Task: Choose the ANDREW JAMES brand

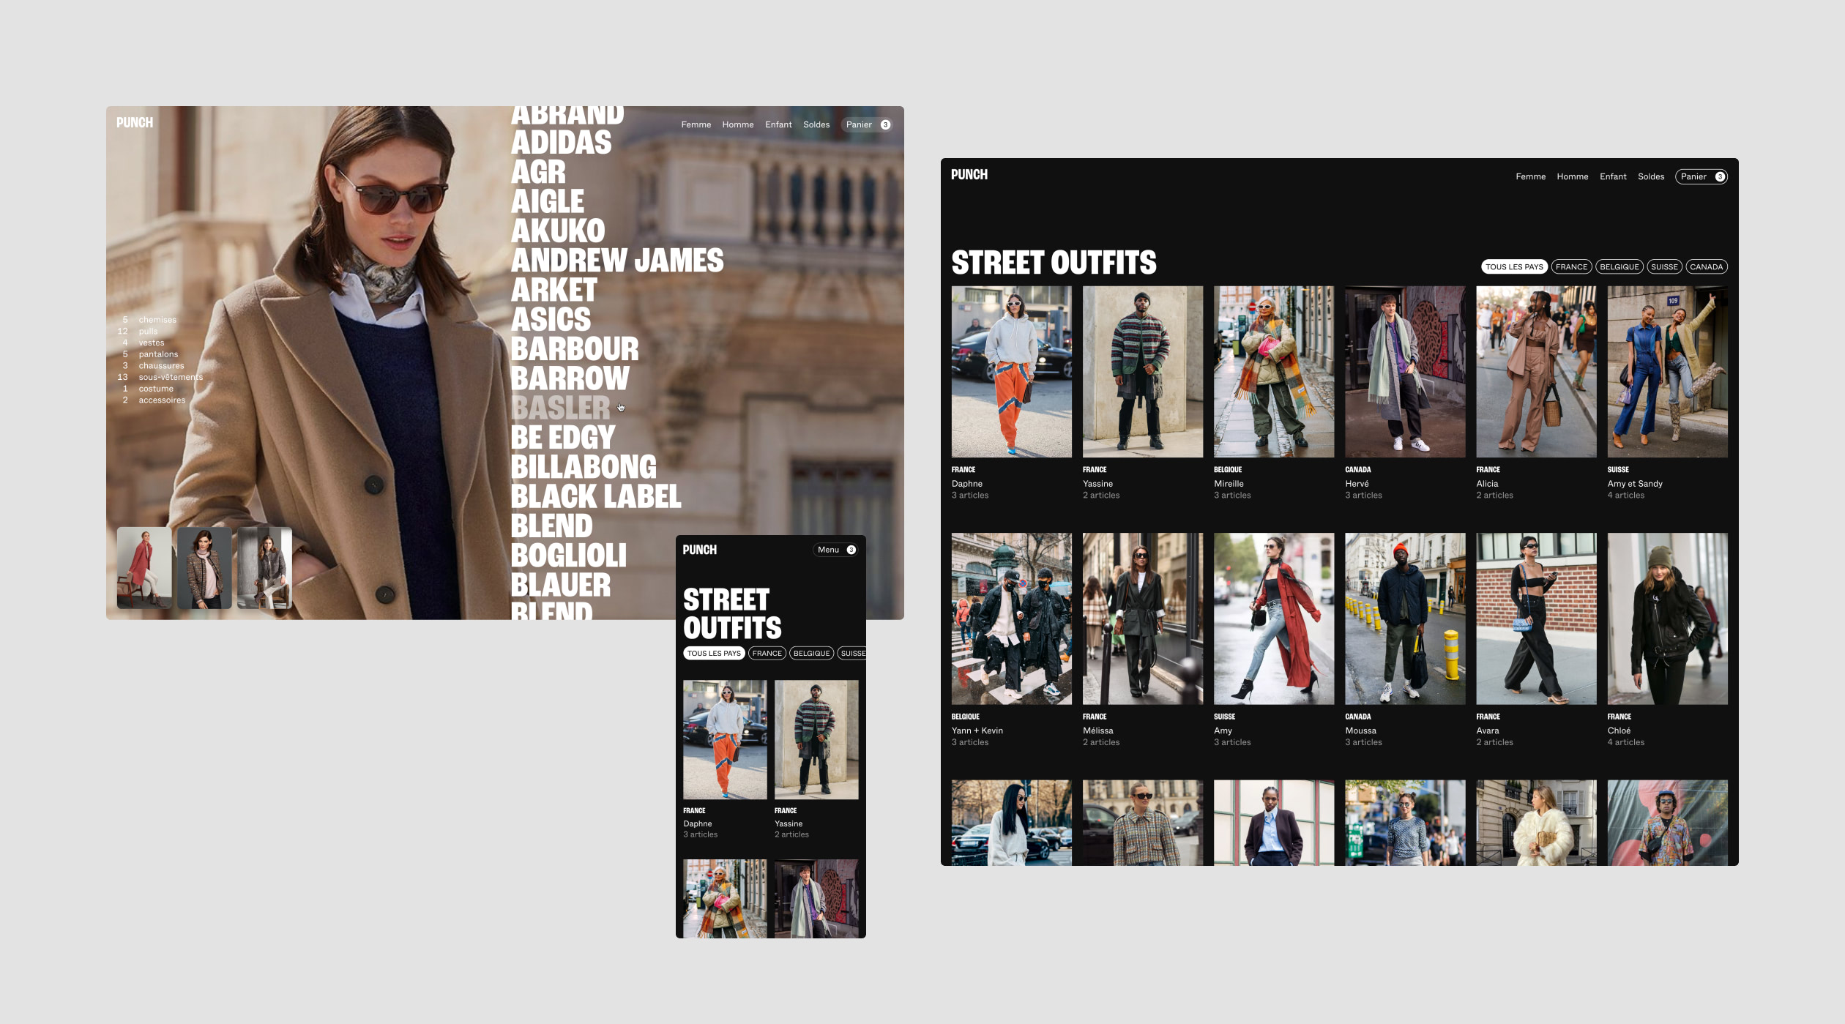Action: [616, 261]
